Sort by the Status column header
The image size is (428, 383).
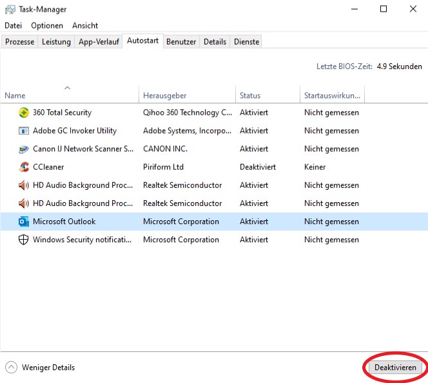(267, 94)
